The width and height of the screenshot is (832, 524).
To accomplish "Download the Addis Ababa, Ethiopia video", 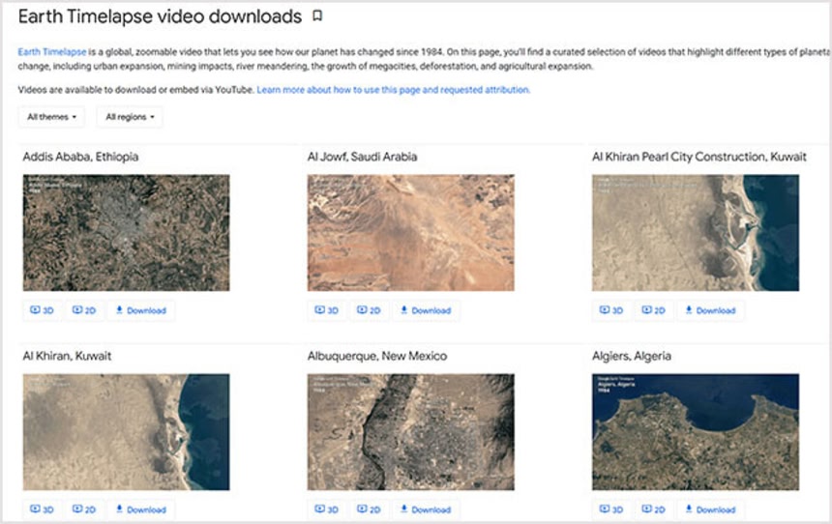I will point(141,310).
